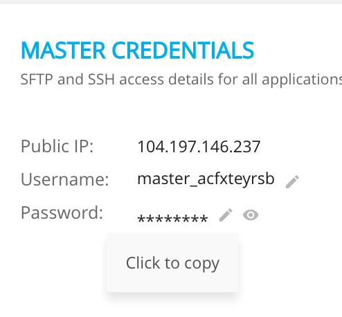The height and width of the screenshot is (317, 342).
Task: Edit the master username with pencil icon
Action: (x=292, y=181)
